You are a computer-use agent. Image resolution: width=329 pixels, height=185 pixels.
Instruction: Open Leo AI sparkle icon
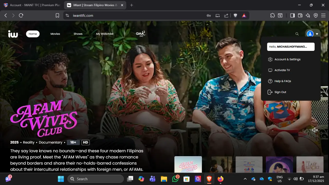pyautogui.click(x=308, y=15)
